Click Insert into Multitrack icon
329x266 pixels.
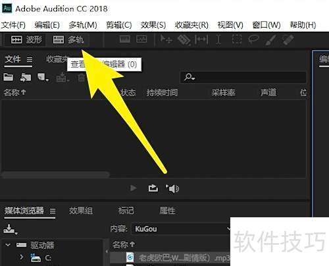(63, 78)
